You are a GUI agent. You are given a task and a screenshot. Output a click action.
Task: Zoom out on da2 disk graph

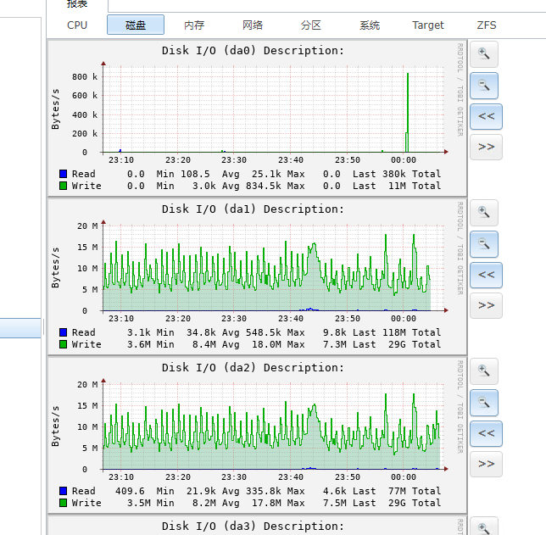pos(484,403)
